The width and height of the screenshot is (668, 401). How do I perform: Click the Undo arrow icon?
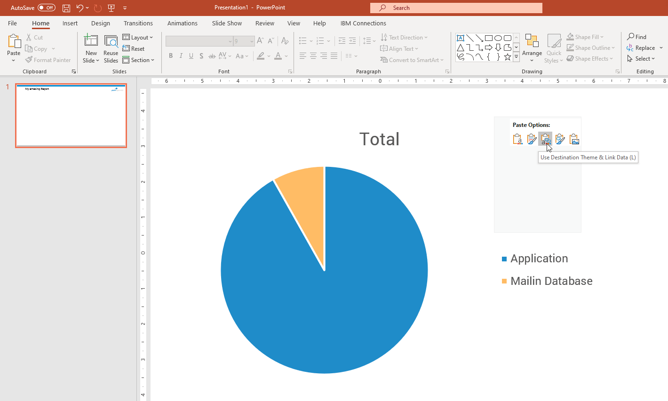coord(80,8)
